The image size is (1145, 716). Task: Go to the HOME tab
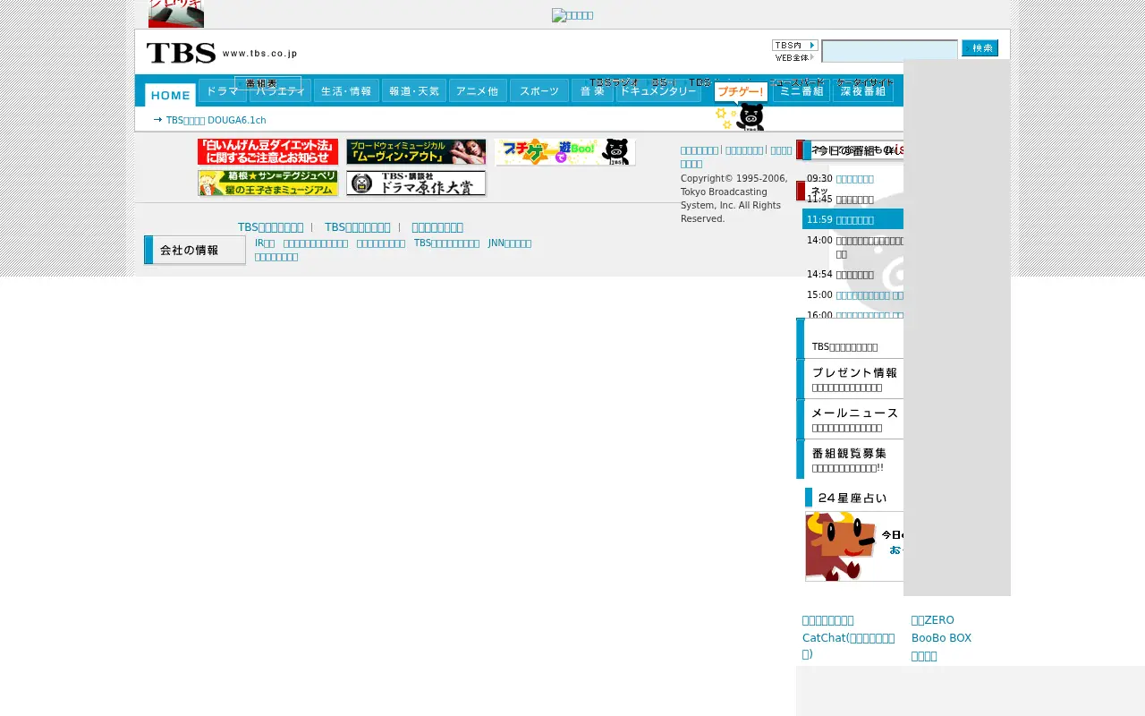pos(170,95)
